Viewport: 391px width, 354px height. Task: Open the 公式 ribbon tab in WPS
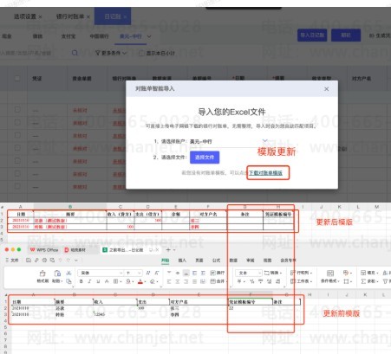(216, 261)
